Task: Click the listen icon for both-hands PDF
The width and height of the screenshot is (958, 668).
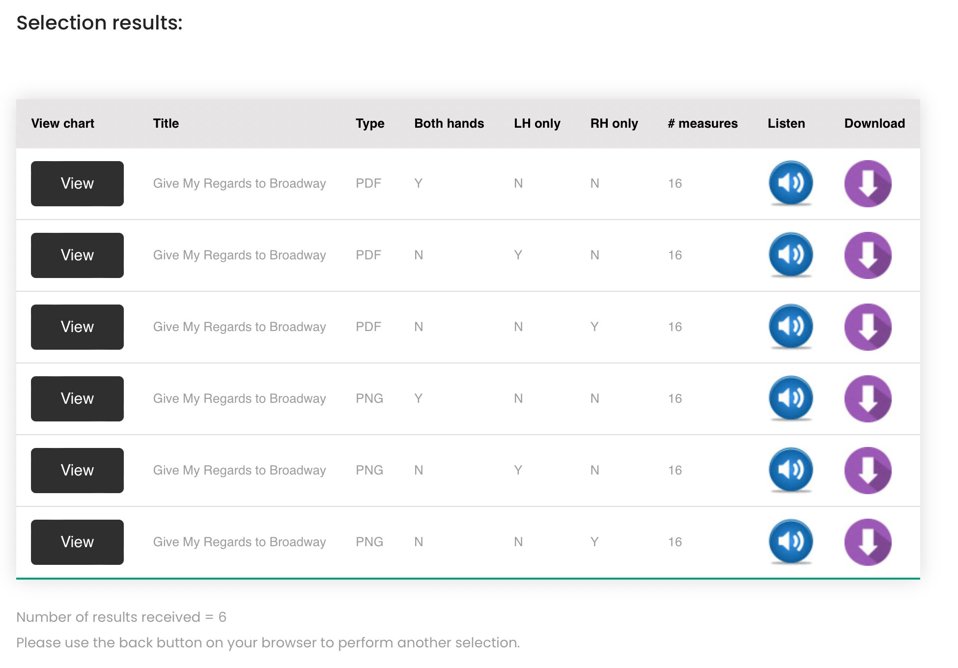Action: (790, 183)
